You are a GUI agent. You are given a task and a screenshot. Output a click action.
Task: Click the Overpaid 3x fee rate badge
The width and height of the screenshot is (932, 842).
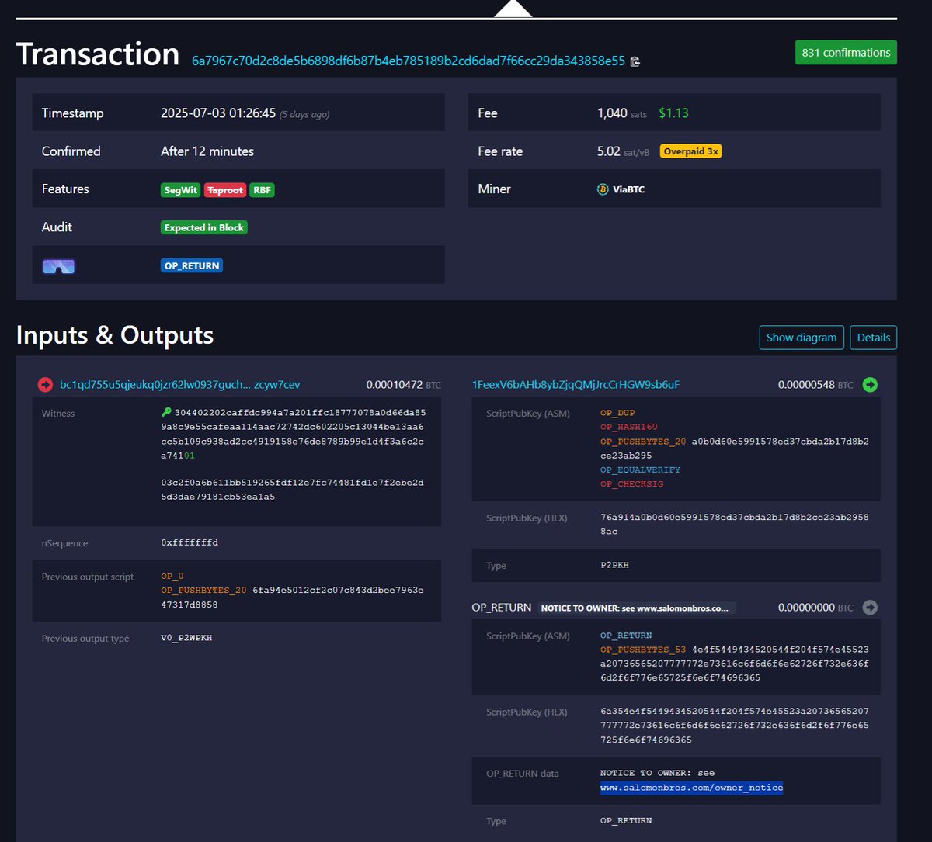click(690, 151)
